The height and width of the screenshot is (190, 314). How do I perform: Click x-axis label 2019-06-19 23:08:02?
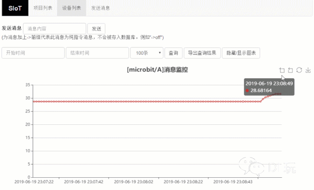click(134, 182)
